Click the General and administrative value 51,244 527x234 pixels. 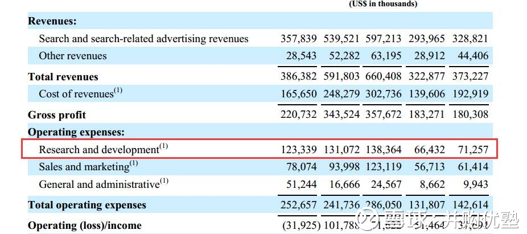(x=302, y=184)
